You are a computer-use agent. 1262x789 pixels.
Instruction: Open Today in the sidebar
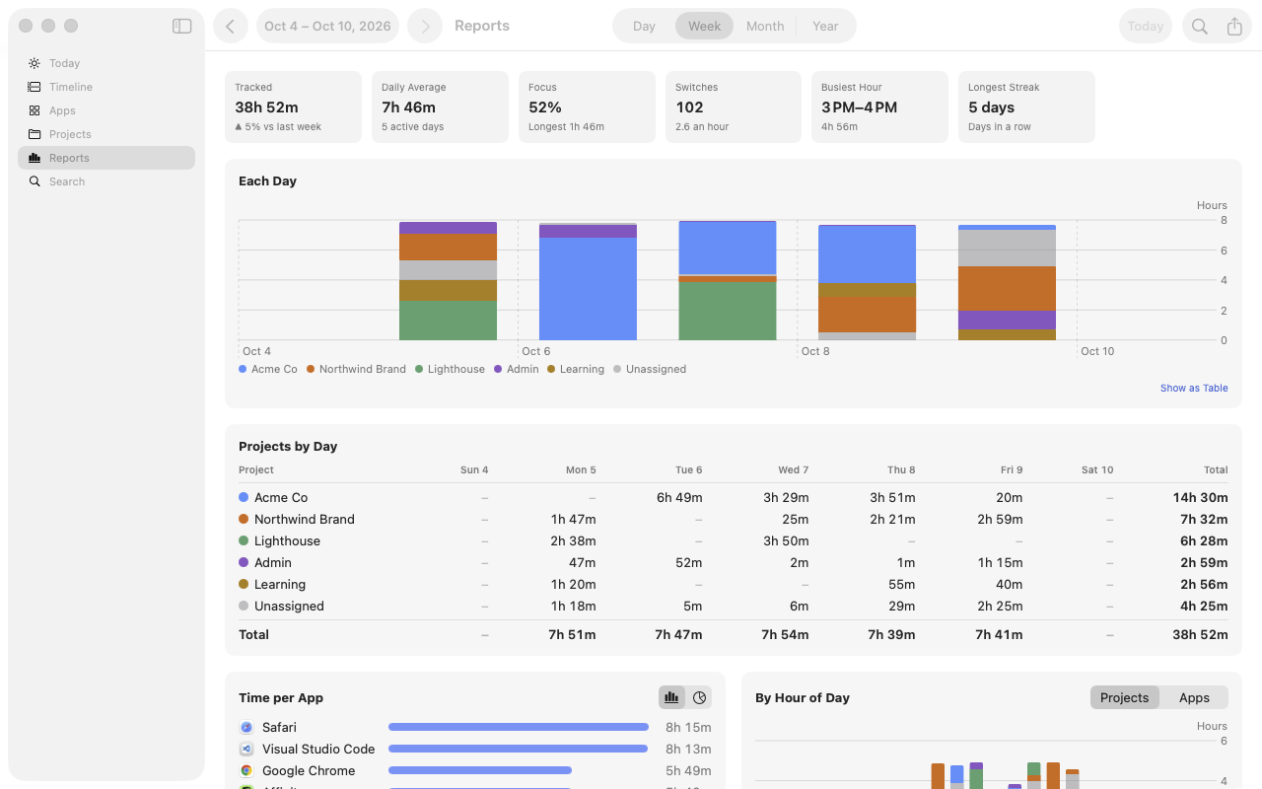click(x=106, y=63)
